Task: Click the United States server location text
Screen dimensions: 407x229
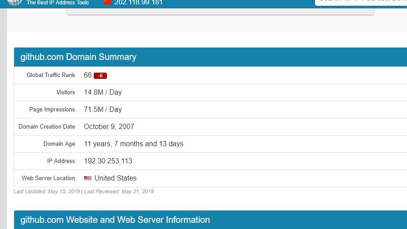Action: coord(115,178)
